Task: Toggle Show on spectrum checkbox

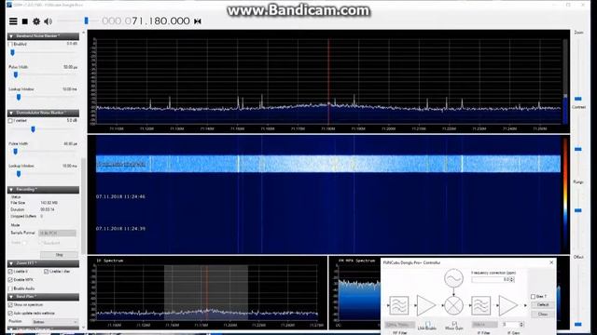Action: coord(10,305)
